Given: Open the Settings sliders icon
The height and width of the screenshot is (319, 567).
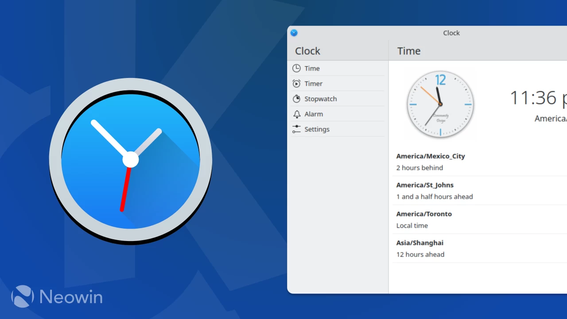Looking at the screenshot, I should click(x=296, y=129).
